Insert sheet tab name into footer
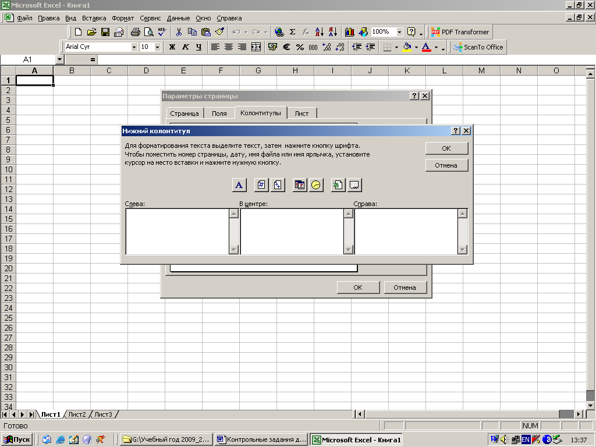The width and height of the screenshot is (596, 447). click(x=354, y=185)
